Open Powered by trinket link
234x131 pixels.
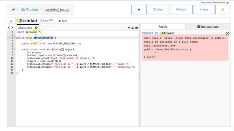point(158,33)
